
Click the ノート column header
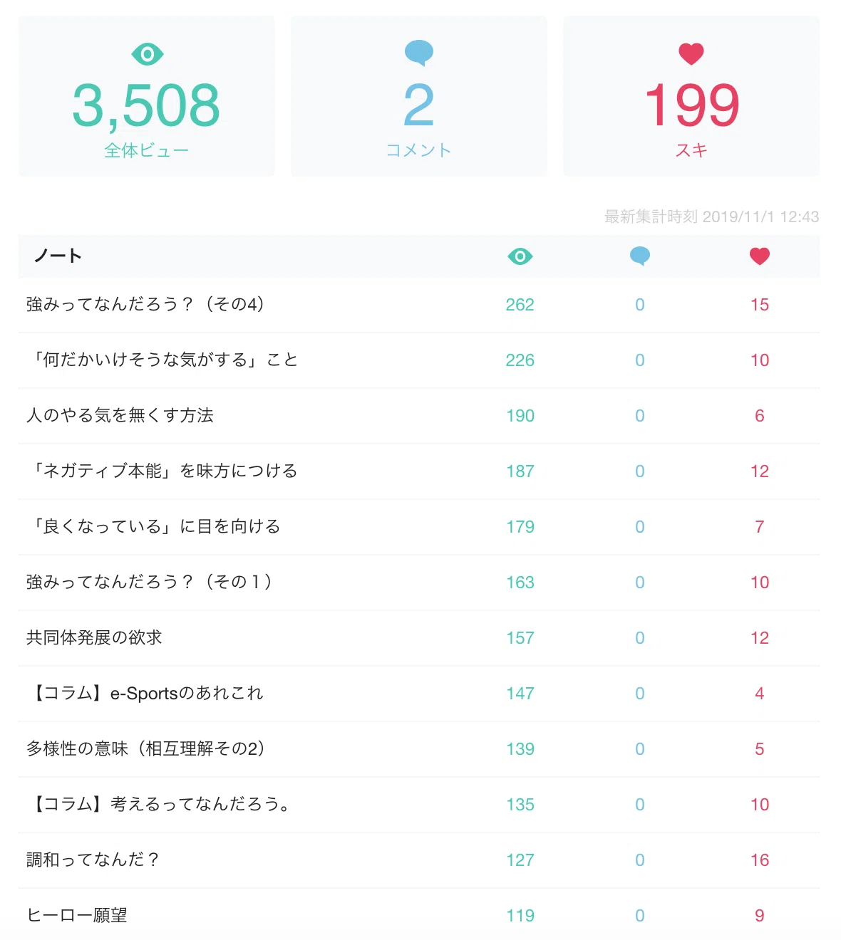coord(58,256)
